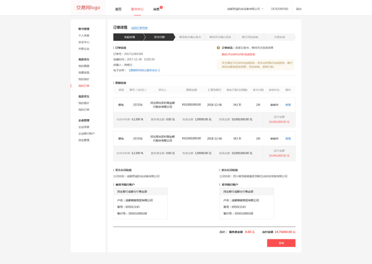
Task: Click 查看 in the second bill row
Action: [288, 139]
